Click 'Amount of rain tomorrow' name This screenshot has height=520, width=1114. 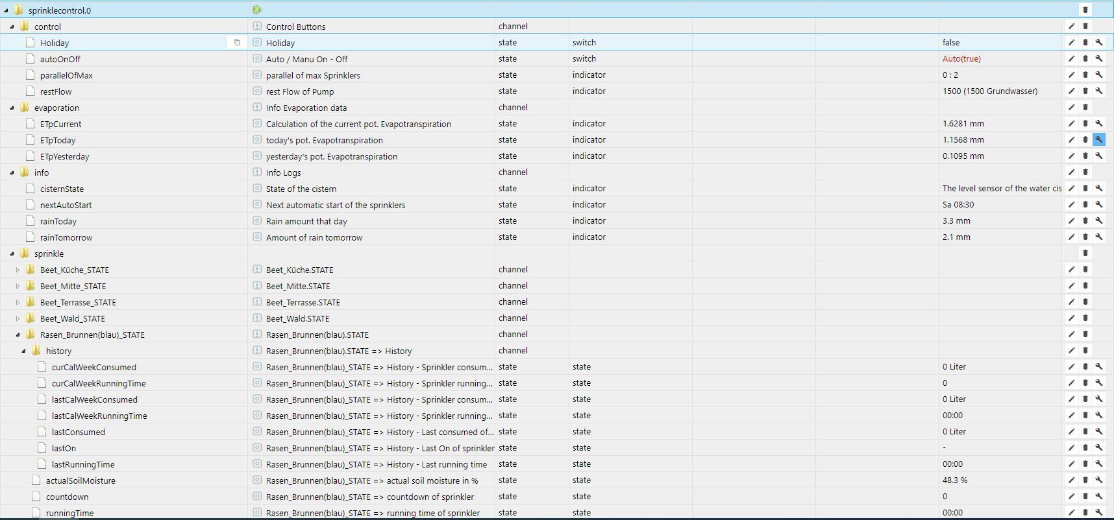[314, 237]
